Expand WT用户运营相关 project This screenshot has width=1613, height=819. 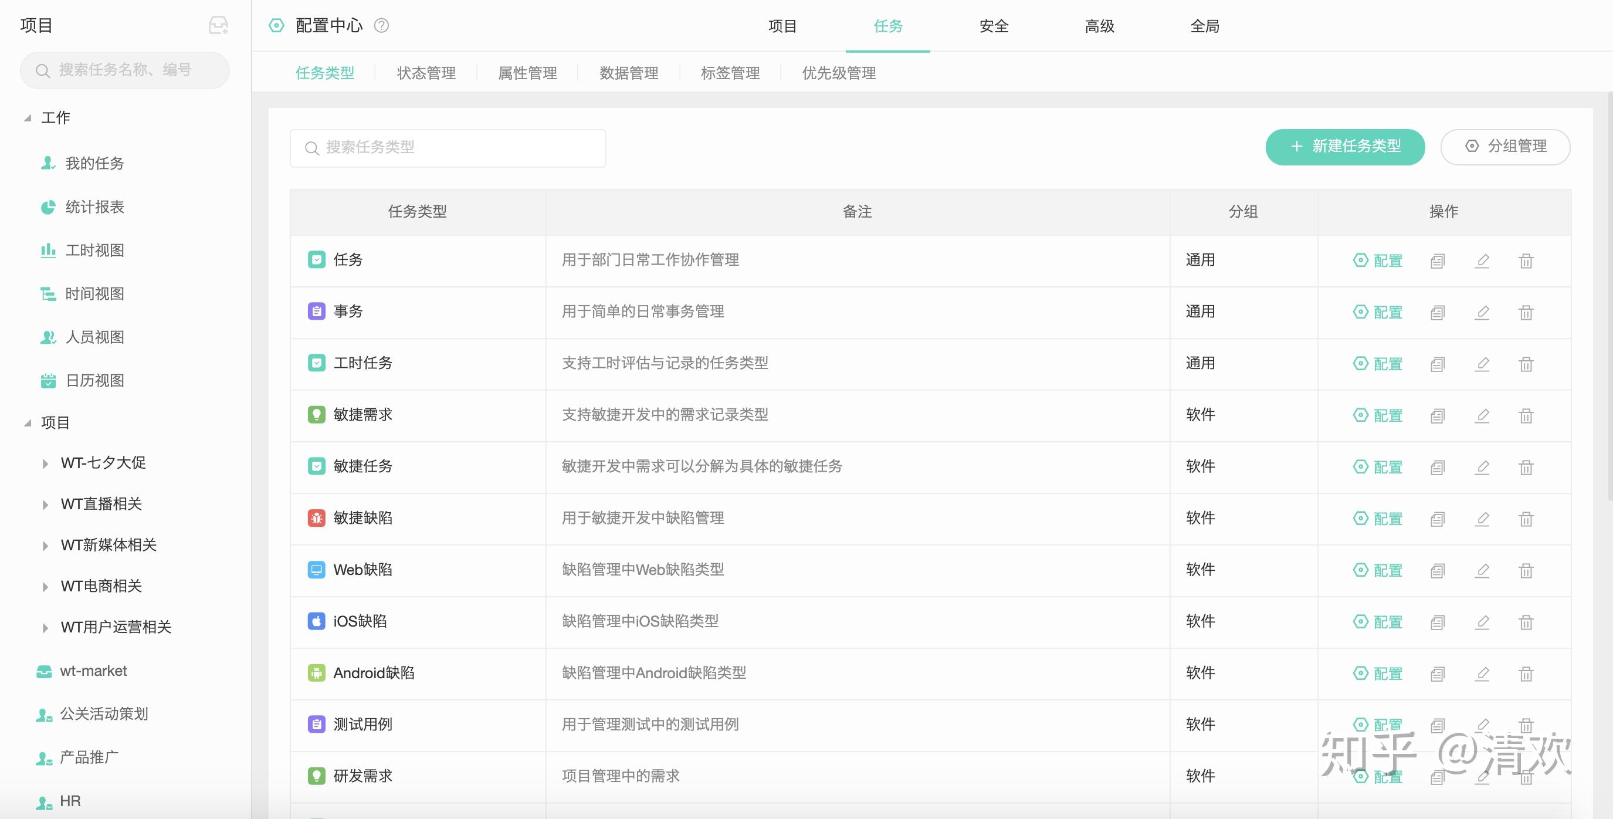[45, 627]
